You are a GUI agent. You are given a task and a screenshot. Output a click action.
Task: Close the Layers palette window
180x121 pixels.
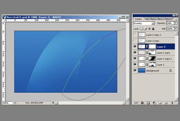177,16
